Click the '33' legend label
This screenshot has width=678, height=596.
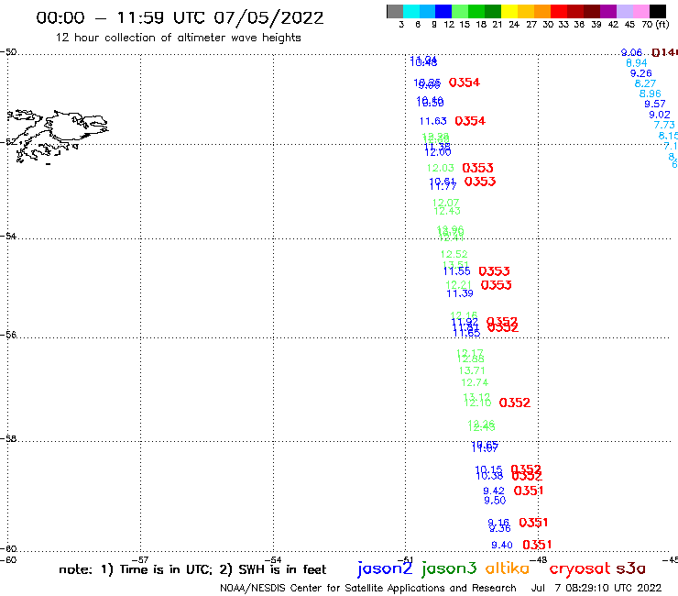click(563, 25)
